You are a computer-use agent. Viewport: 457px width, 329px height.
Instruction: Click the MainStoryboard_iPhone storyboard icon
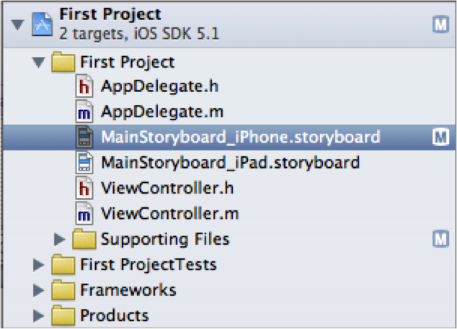85,137
